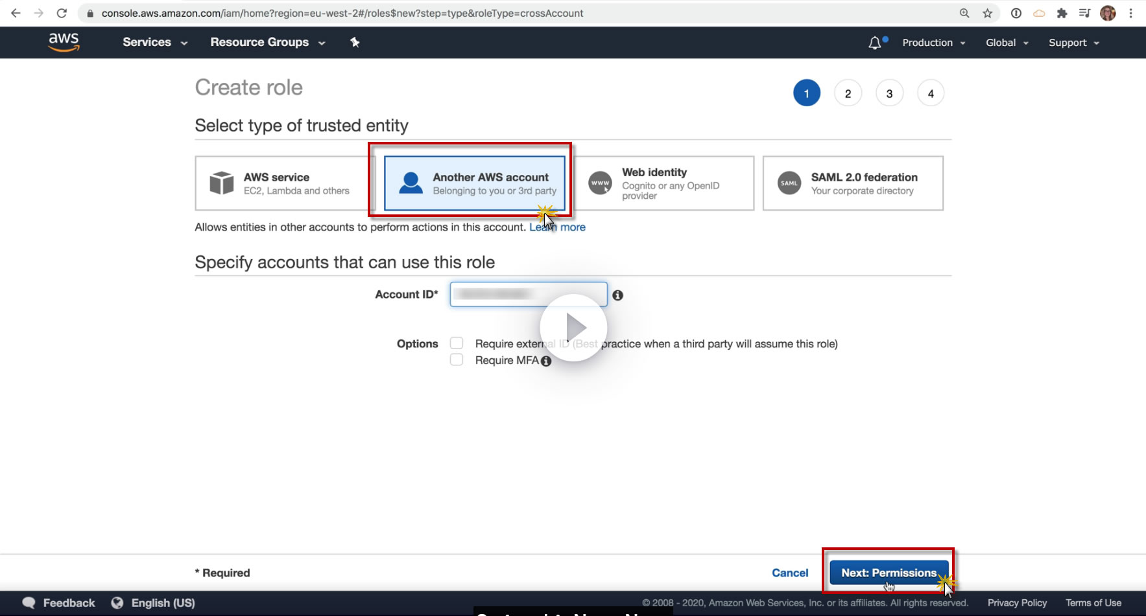1146x616 pixels.
Task: Open the Terms of Use link
Action: pyautogui.click(x=1093, y=603)
